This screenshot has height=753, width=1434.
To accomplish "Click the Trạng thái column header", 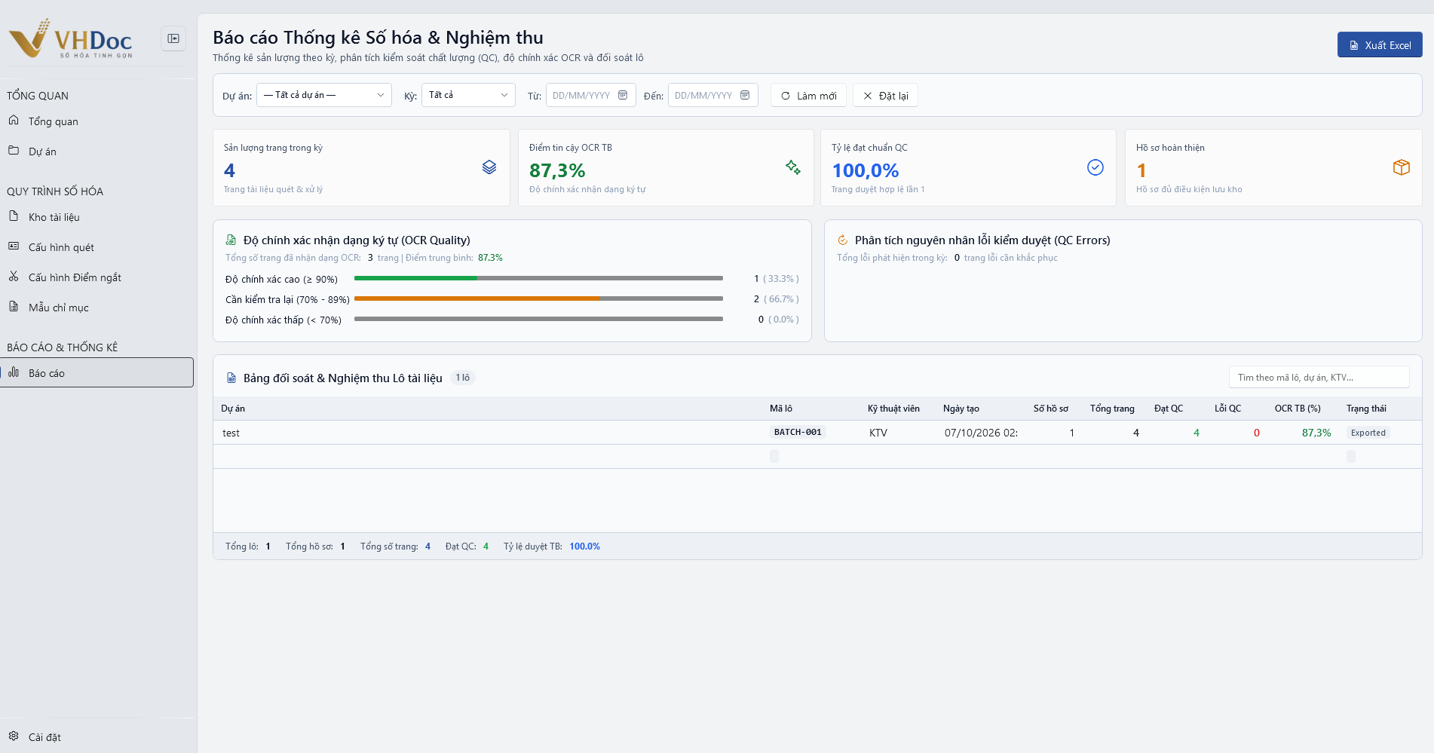I will pyautogui.click(x=1366, y=409).
